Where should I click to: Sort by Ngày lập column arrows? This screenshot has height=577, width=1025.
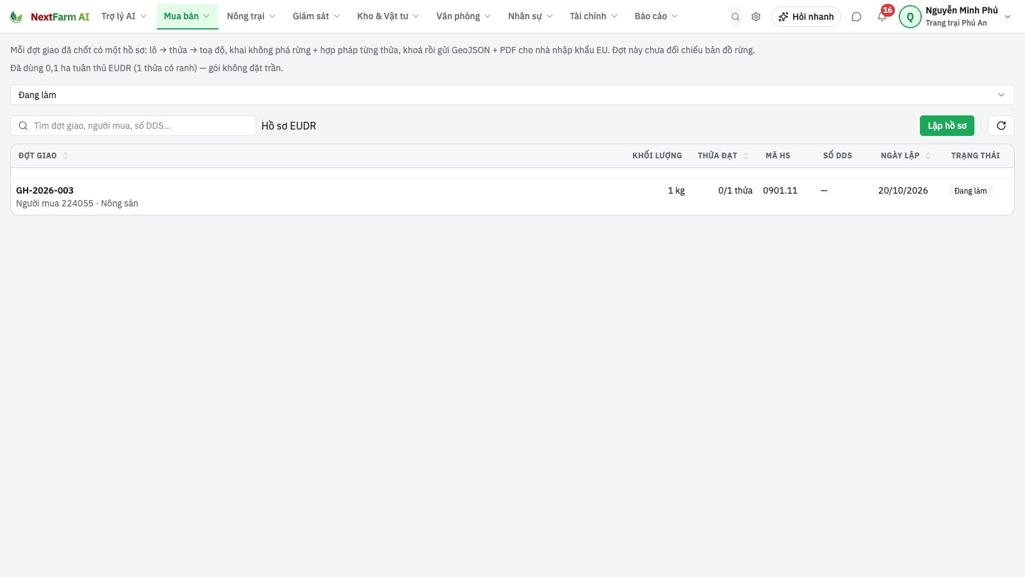(928, 156)
